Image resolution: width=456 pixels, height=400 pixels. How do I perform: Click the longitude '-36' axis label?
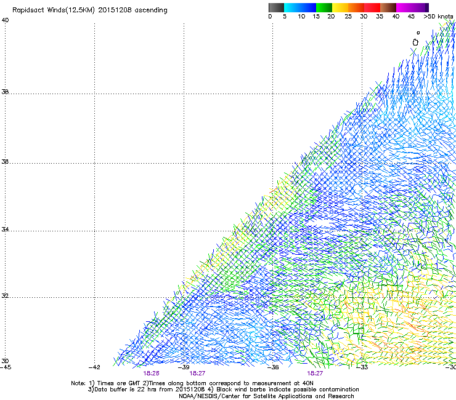click(x=273, y=367)
